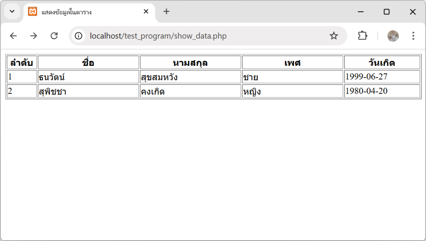Click the forward navigation arrow
Viewport: 426px width, 241px height.
click(x=33, y=36)
